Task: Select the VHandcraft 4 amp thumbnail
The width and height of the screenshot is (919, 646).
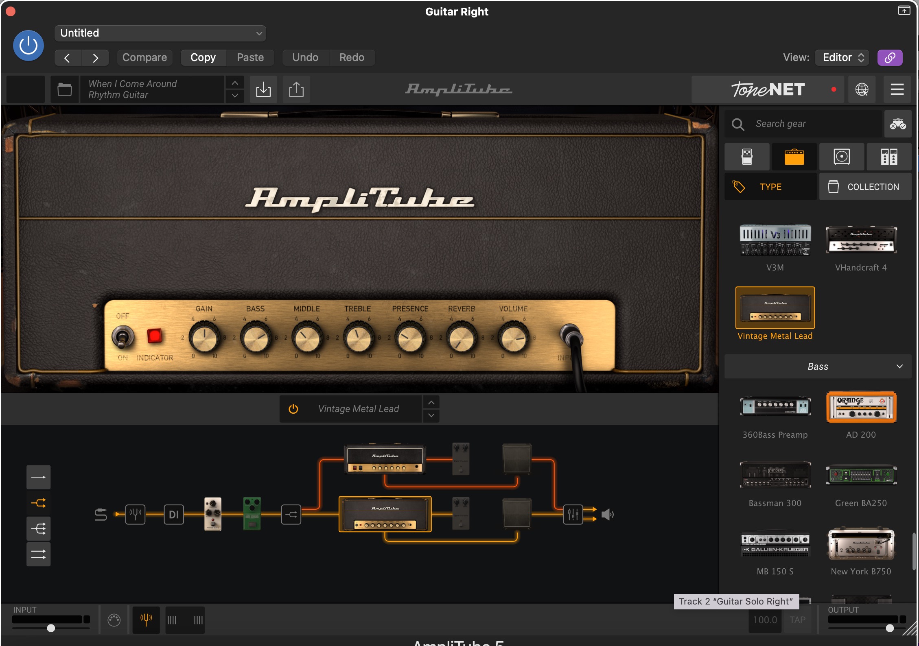Action: click(x=861, y=240)
